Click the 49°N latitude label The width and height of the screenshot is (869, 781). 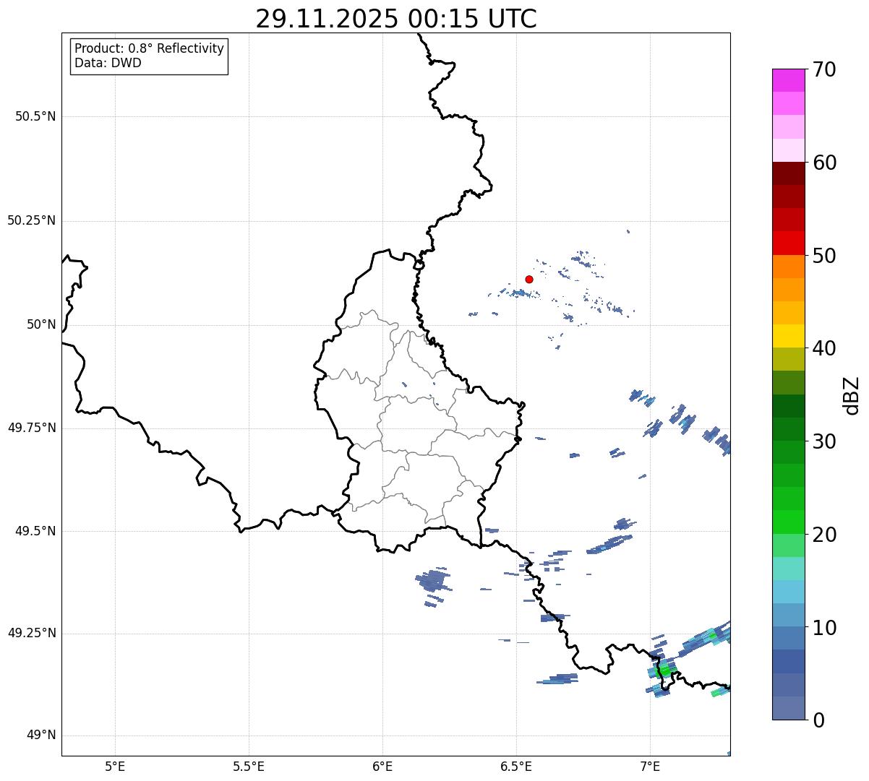(41, 735)
